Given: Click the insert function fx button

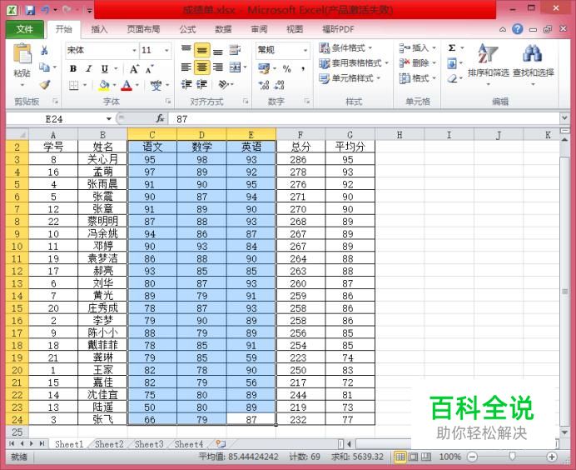Looking at the screenshot, I should coord(160,118).
